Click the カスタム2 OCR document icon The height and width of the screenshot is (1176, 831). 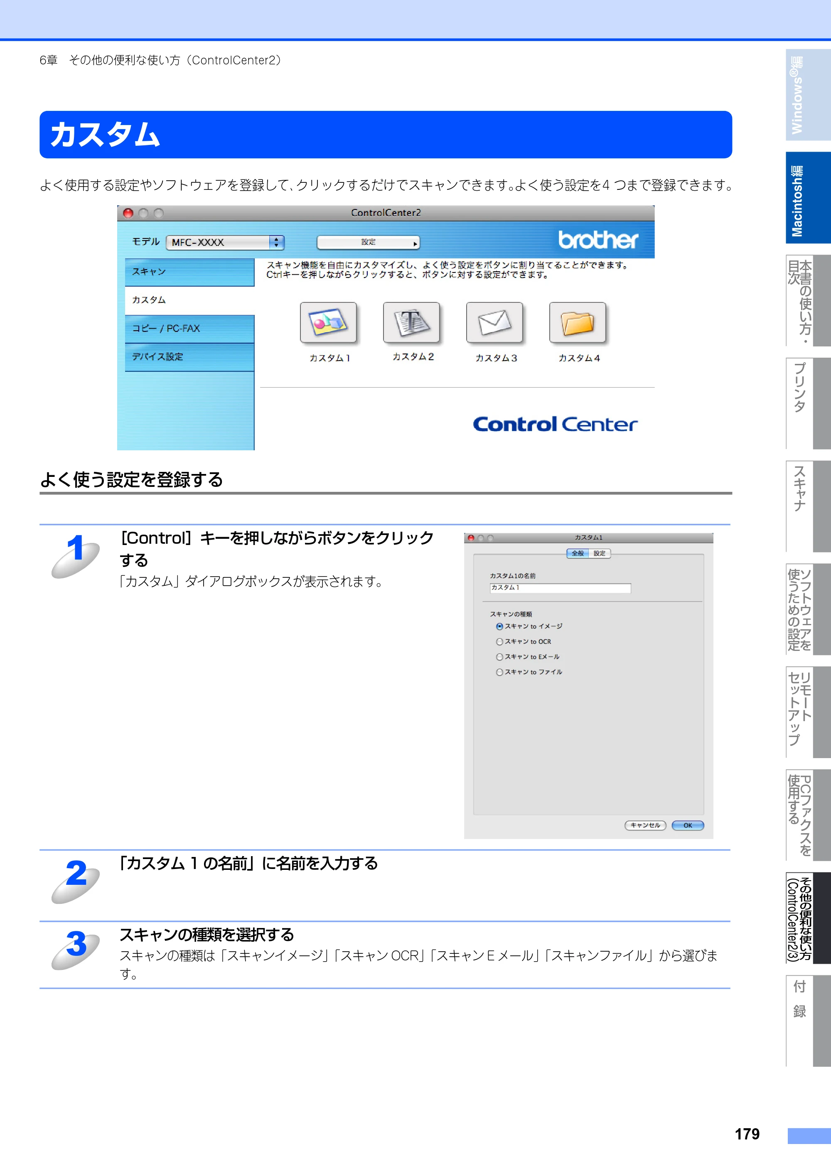point(411,322)
